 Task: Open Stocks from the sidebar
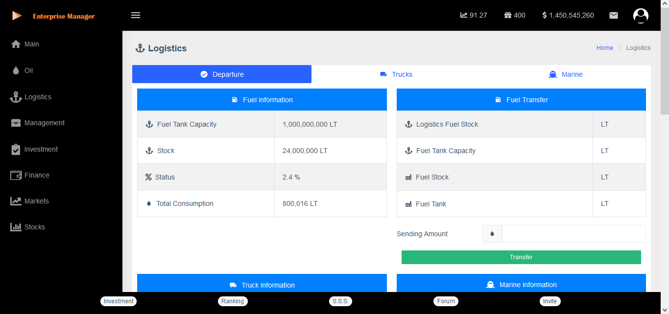pos(34,227)
